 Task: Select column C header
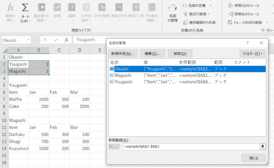coord(59,50)
